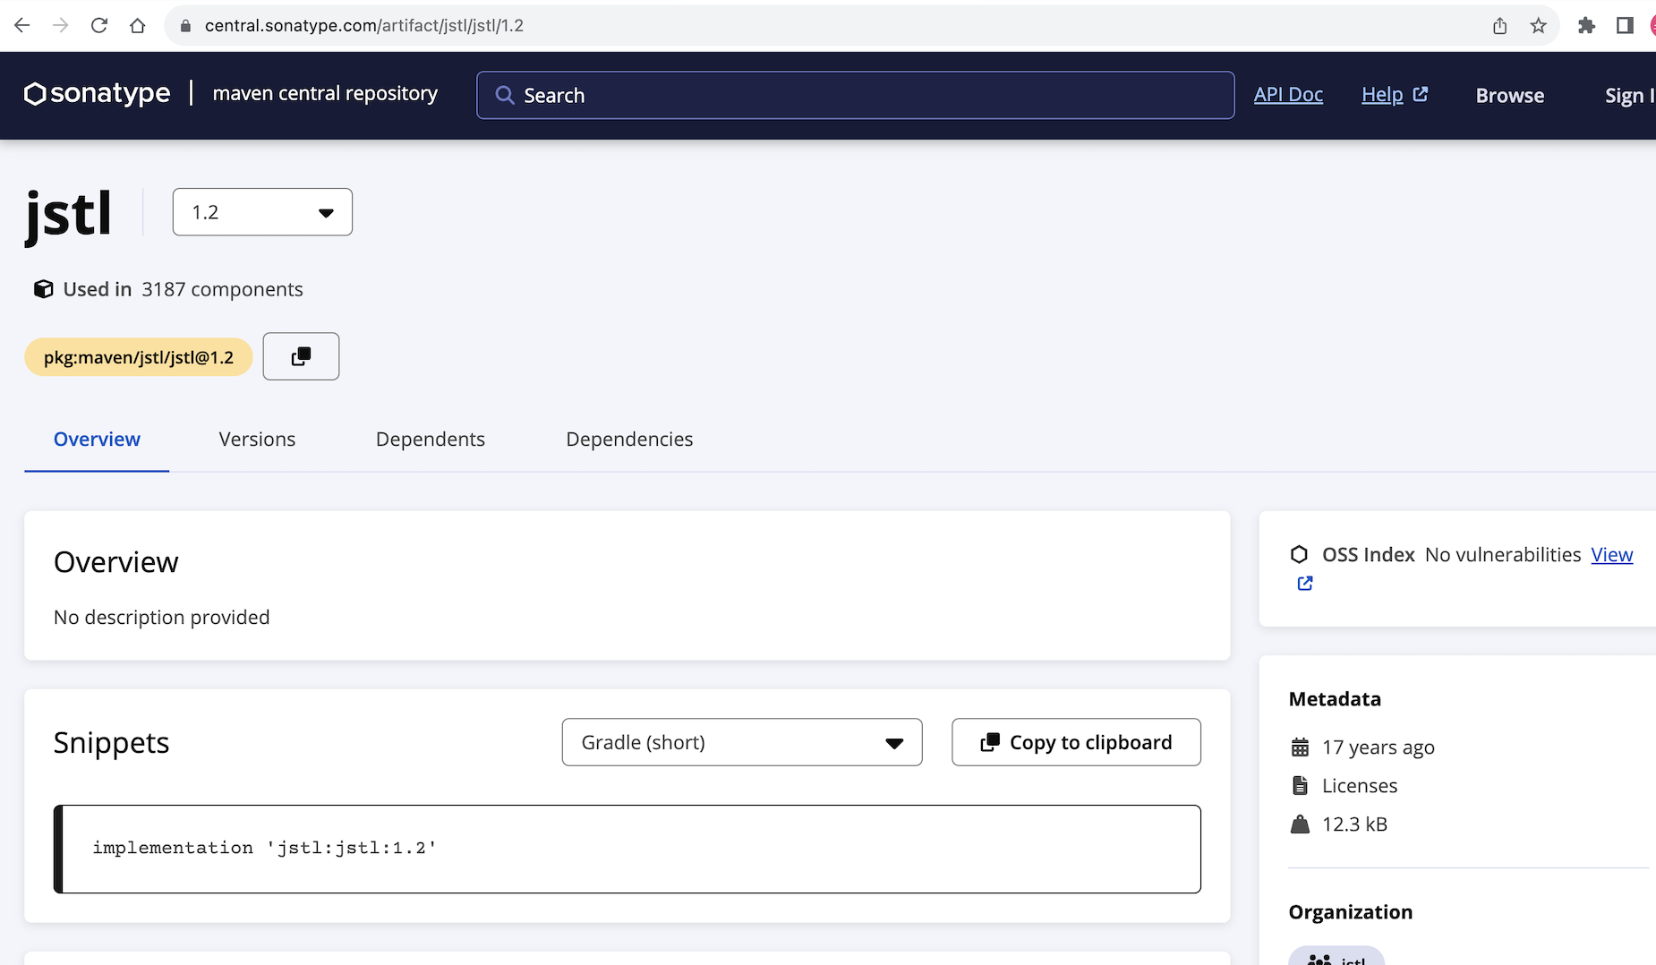This screenshot has height=965, width=1656.
Task: Click the Sonatype logo
Action: click(x=97, y=93)
